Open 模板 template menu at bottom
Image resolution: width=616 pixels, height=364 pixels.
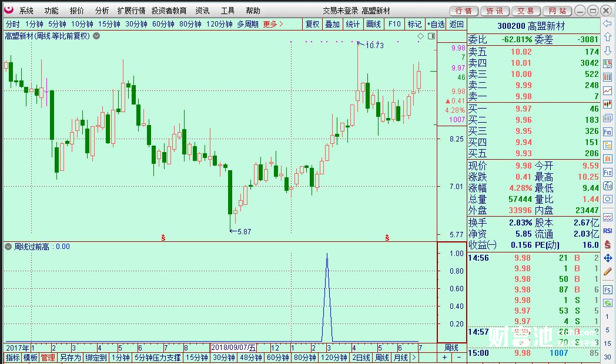click(30, 358)
